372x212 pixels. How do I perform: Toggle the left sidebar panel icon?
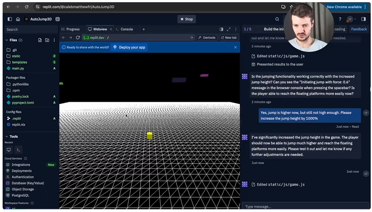click(x=10, y=19)
